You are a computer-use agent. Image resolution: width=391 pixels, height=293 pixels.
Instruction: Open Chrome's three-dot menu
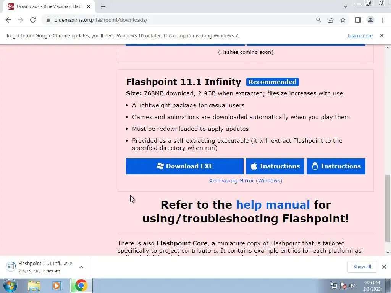point(383,20)
